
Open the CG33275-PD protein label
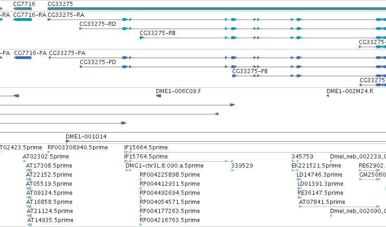tap(98, 62)
